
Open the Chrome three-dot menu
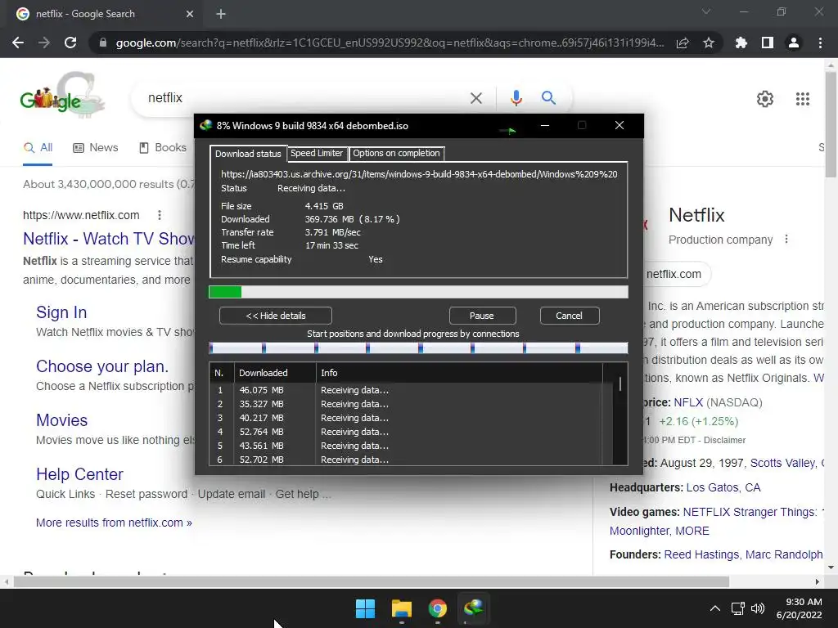[820, 43]
